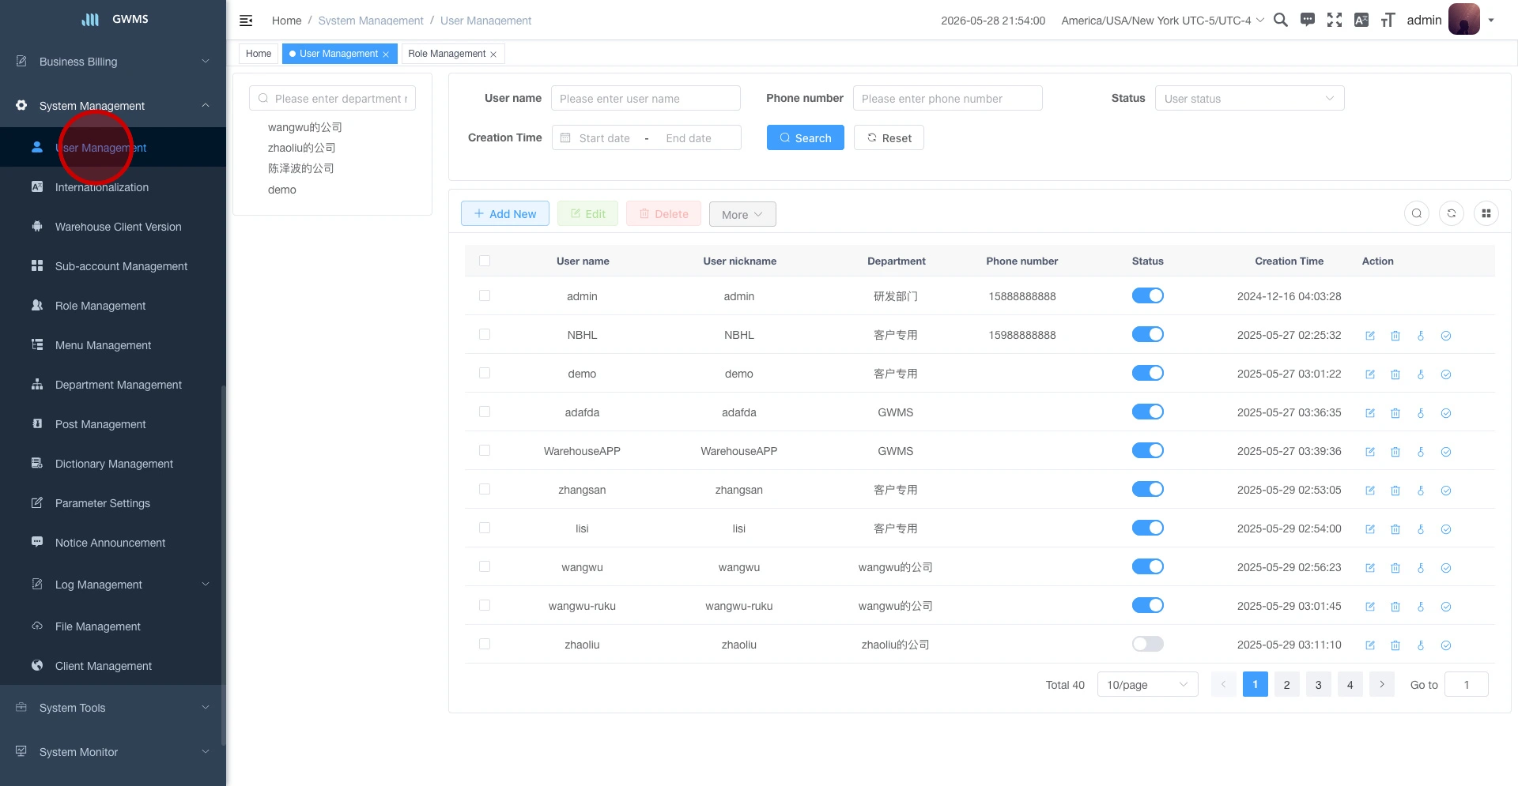Check-circle icon in lisi row

pyautogui.click(x=1446, y=529)
